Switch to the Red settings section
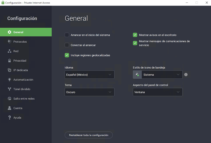Viewport: 211px width, 143px height. pos(26,51)
